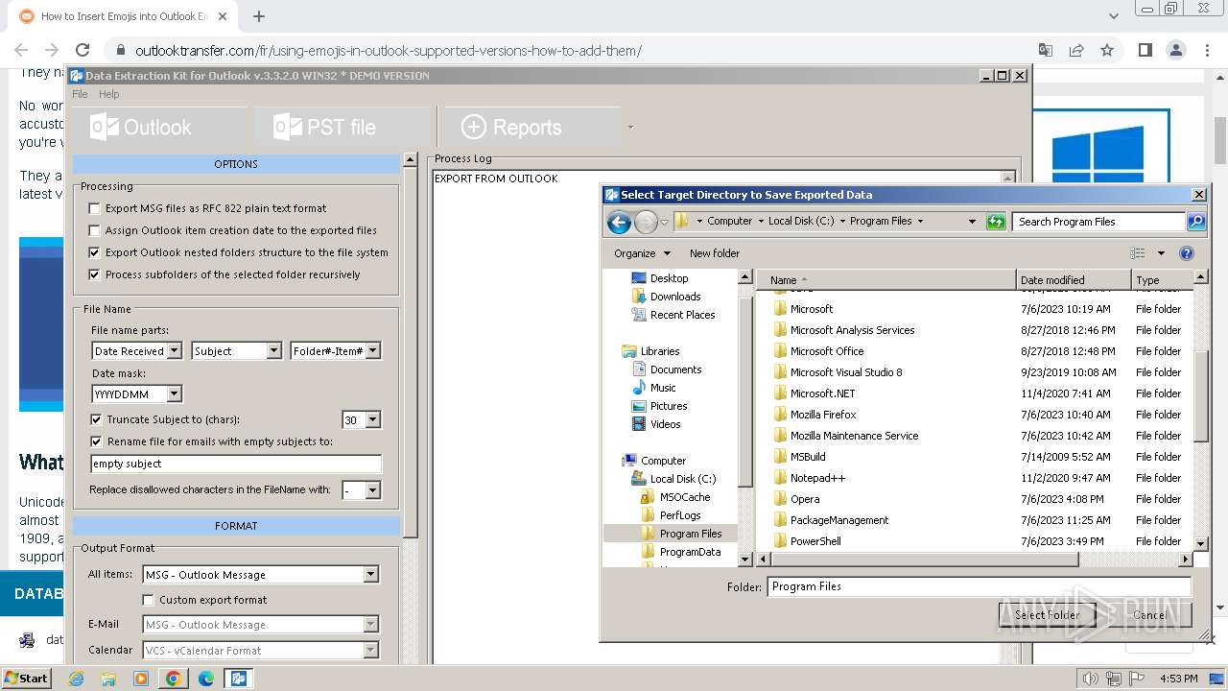Open a new Chrome tab

click(259, 16)
